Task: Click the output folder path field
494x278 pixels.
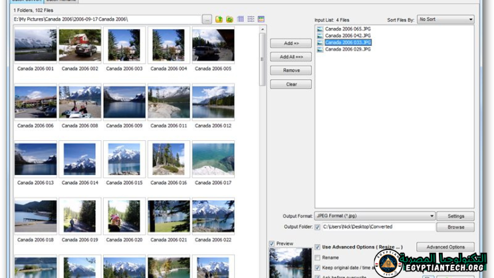Action: pos(378,227)
